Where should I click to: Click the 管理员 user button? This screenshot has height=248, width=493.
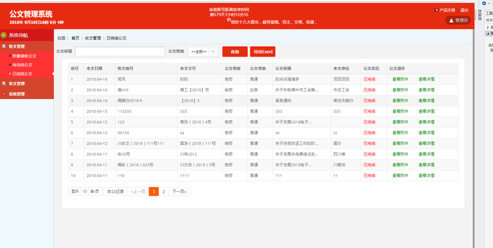coord(458,20)
